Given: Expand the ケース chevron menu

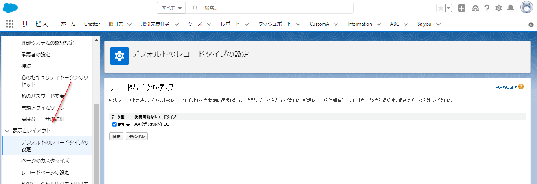Looking at the screenshot, I should (x=209, y=24).
